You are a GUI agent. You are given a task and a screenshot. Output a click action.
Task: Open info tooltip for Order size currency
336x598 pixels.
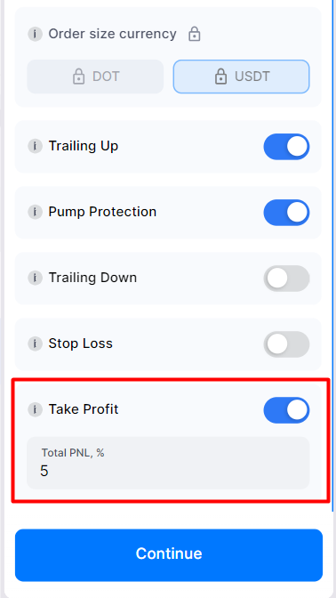(35, 34)
